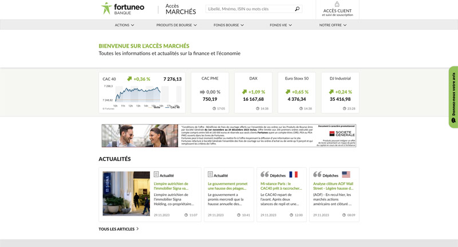Click the clock icon next to 12:00
Image resolution: width=458 pixels, height=247 pixels.
291,215
